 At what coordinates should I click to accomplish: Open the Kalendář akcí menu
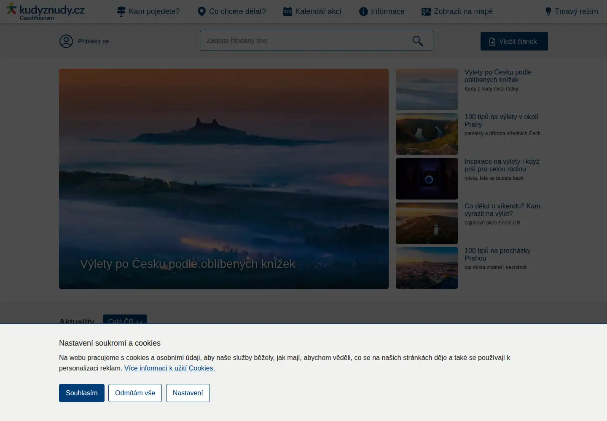point(312,11)
